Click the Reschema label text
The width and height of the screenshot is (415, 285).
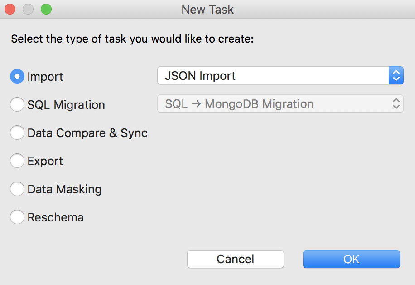tap(56, 217)
